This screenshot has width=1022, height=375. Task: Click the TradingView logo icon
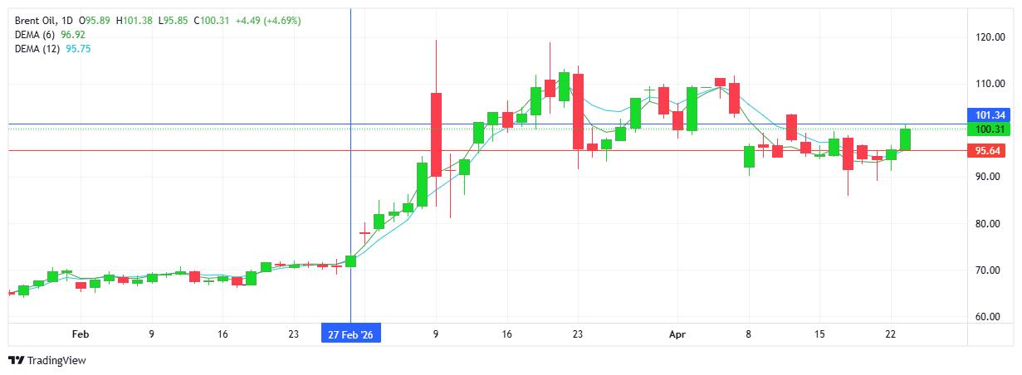click(x=16, y=360)
